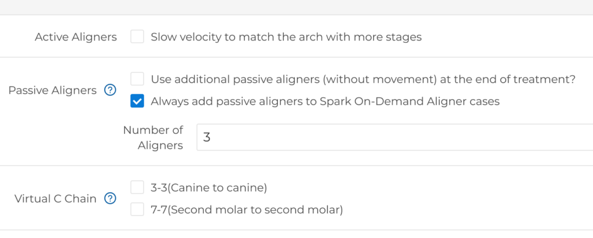Open the Virtual C Chain help icon
Screen dimensions: 593x238
coord(110,199)
